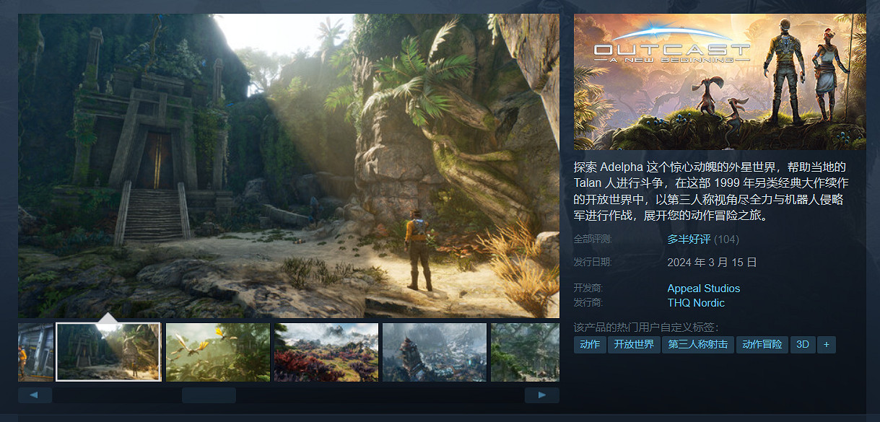880x422 pixels.
Task: Open the 动作冒险 tag
Action: click(x=762, y=345)
